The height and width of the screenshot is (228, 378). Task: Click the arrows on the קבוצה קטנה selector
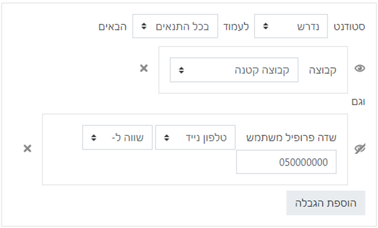(181, 70)
